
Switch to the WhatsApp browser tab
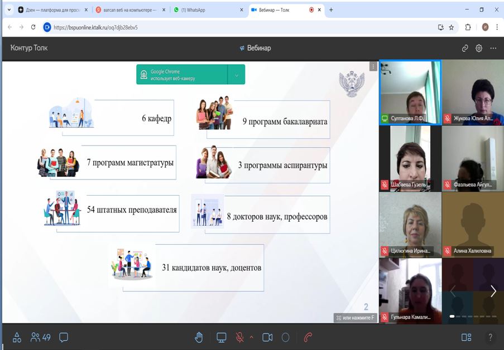coord(207,10)
